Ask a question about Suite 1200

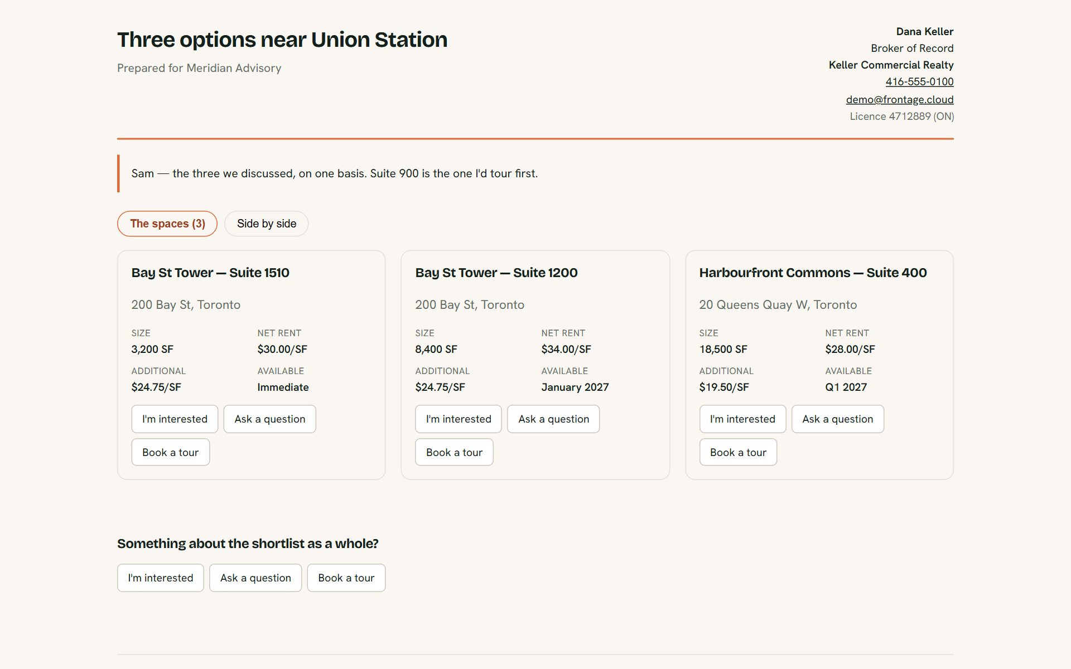553,419
